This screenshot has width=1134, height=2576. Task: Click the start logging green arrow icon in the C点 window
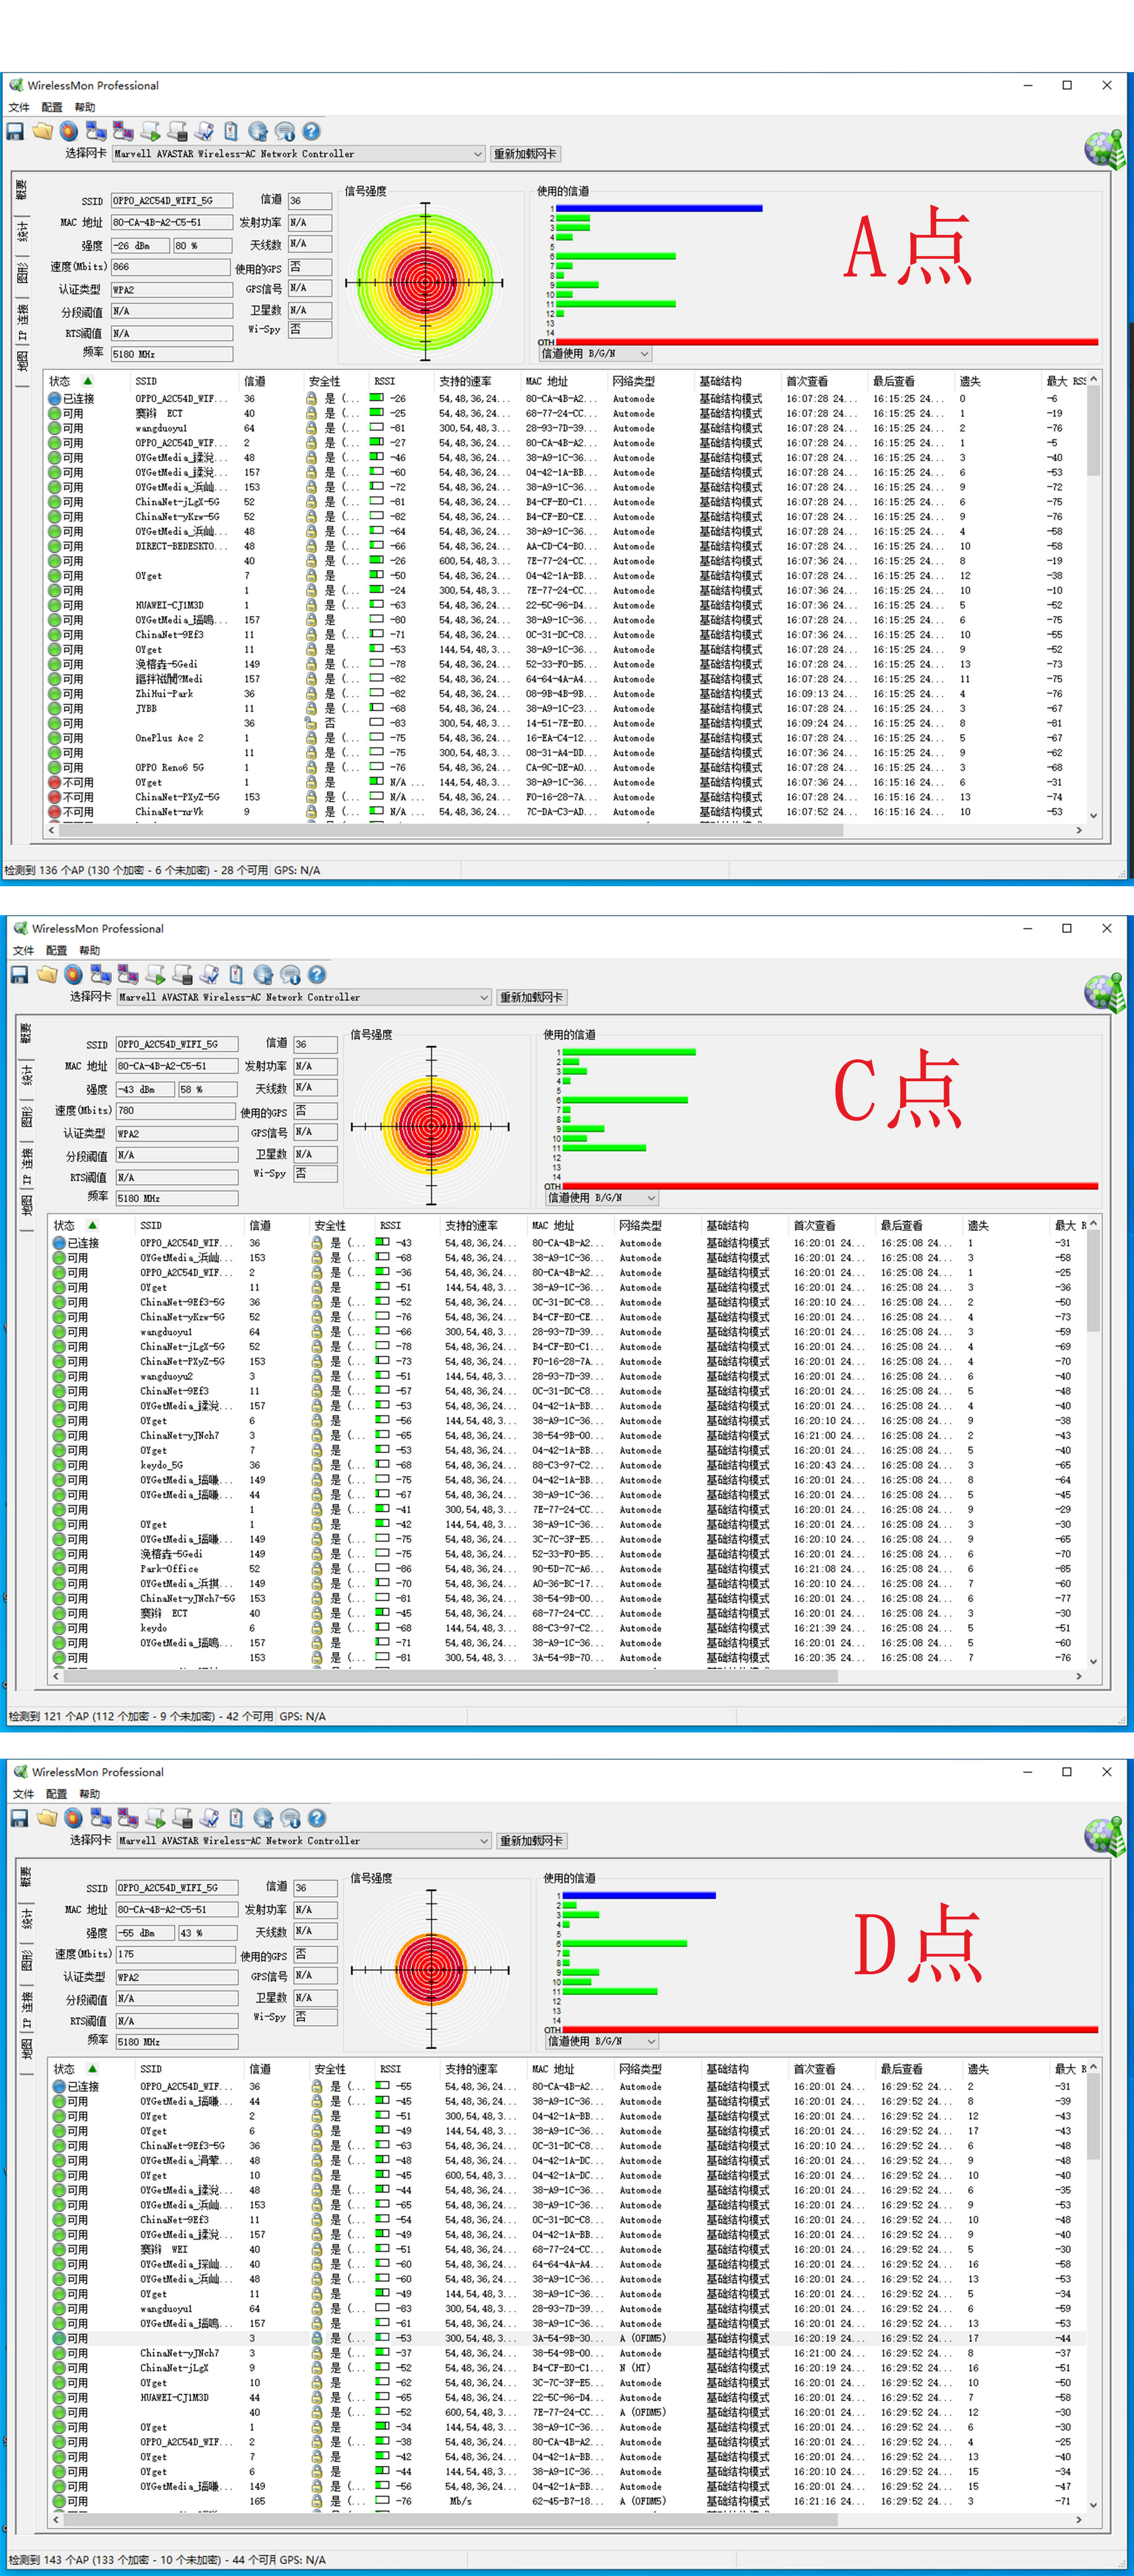[155, 975]
